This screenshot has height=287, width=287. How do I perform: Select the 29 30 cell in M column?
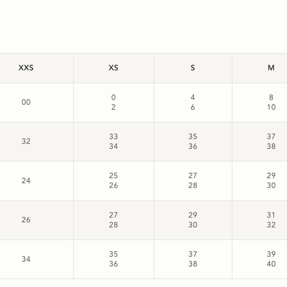click(271, 181)
